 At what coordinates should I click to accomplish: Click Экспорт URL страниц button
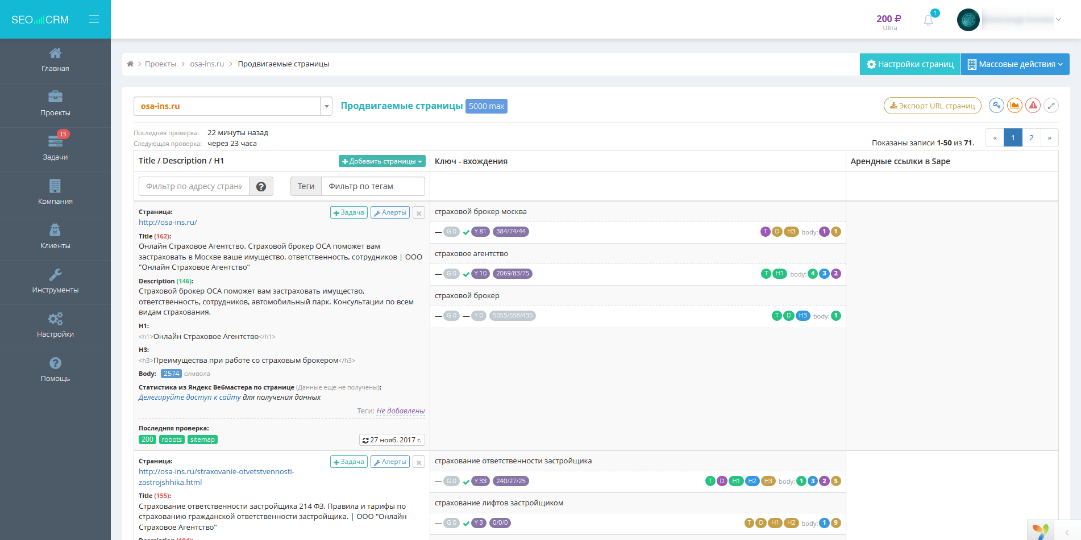(932, 106)
